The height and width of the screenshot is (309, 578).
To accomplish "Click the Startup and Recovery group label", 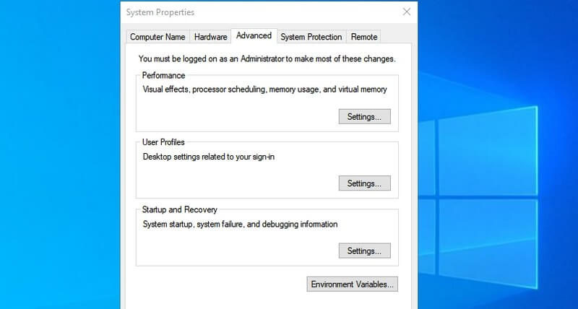I will 179,209.
